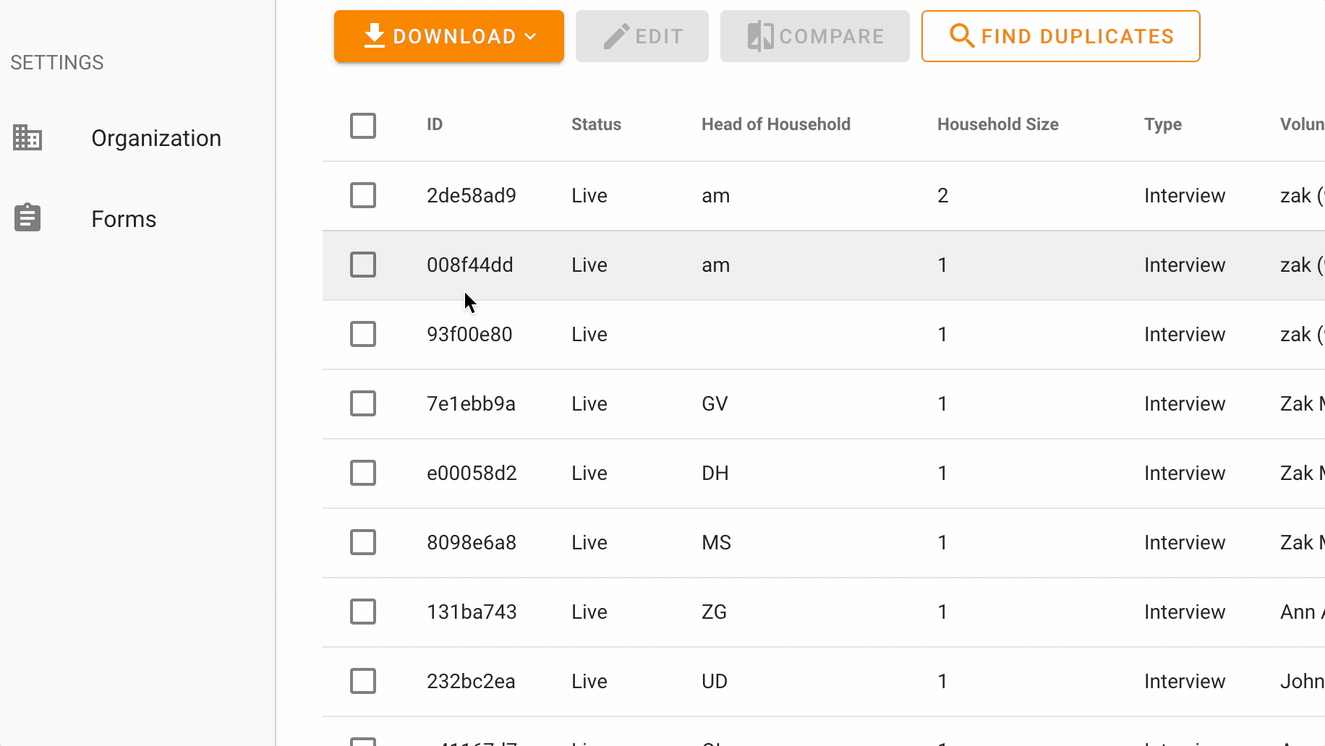This screenshot has height=746, width=1325.
Task: Click the Compare button label
Action: [832, 36]
